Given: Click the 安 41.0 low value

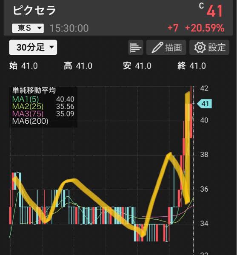Looking at the screenshot, I should tap(137, 66).
